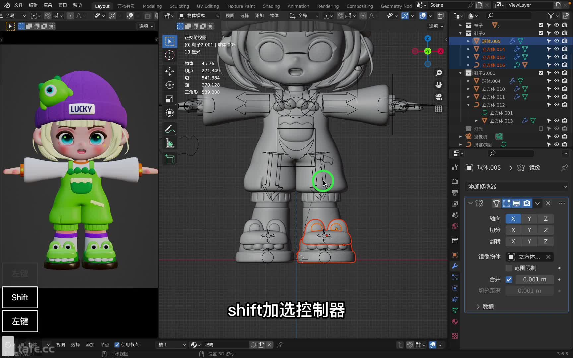
Task: Toggle camera view icon in viewport
Action: click(x=439, y=97)
